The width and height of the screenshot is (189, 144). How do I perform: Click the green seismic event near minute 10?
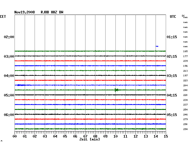coord(117,90)
